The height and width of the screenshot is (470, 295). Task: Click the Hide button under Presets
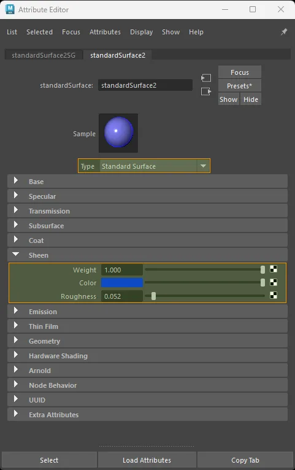tap(251, 99)
